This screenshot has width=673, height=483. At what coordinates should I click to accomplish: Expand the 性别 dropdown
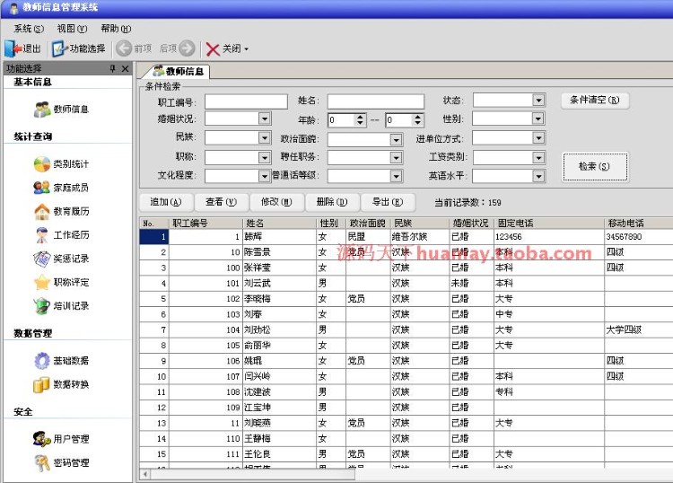[x=538, y=119]
